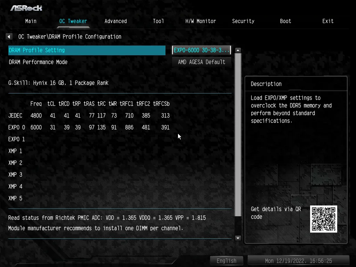Screen dimensions: 356x267
Task: Click JEDEC tRFC1 value 710
Action: click(129, 115)
